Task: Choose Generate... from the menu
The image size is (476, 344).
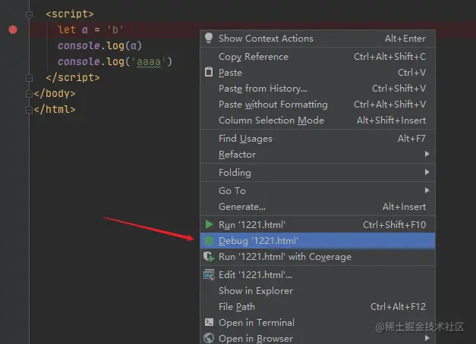Action: click(318, 207)
